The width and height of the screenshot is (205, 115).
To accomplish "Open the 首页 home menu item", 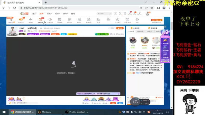I will (34, 14).
